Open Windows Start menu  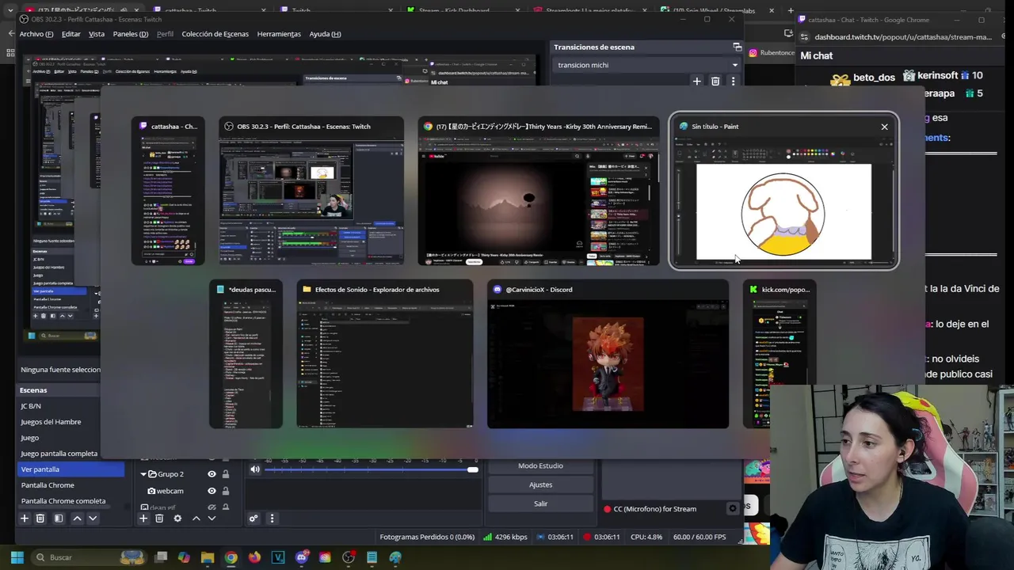[x=17, y=557]
